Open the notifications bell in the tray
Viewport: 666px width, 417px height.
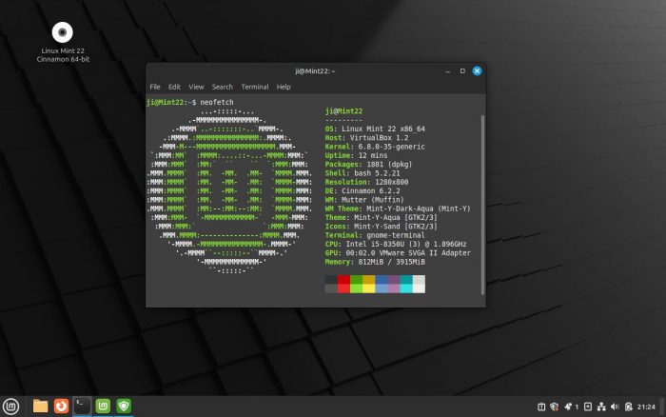click(x=566, y=407)
